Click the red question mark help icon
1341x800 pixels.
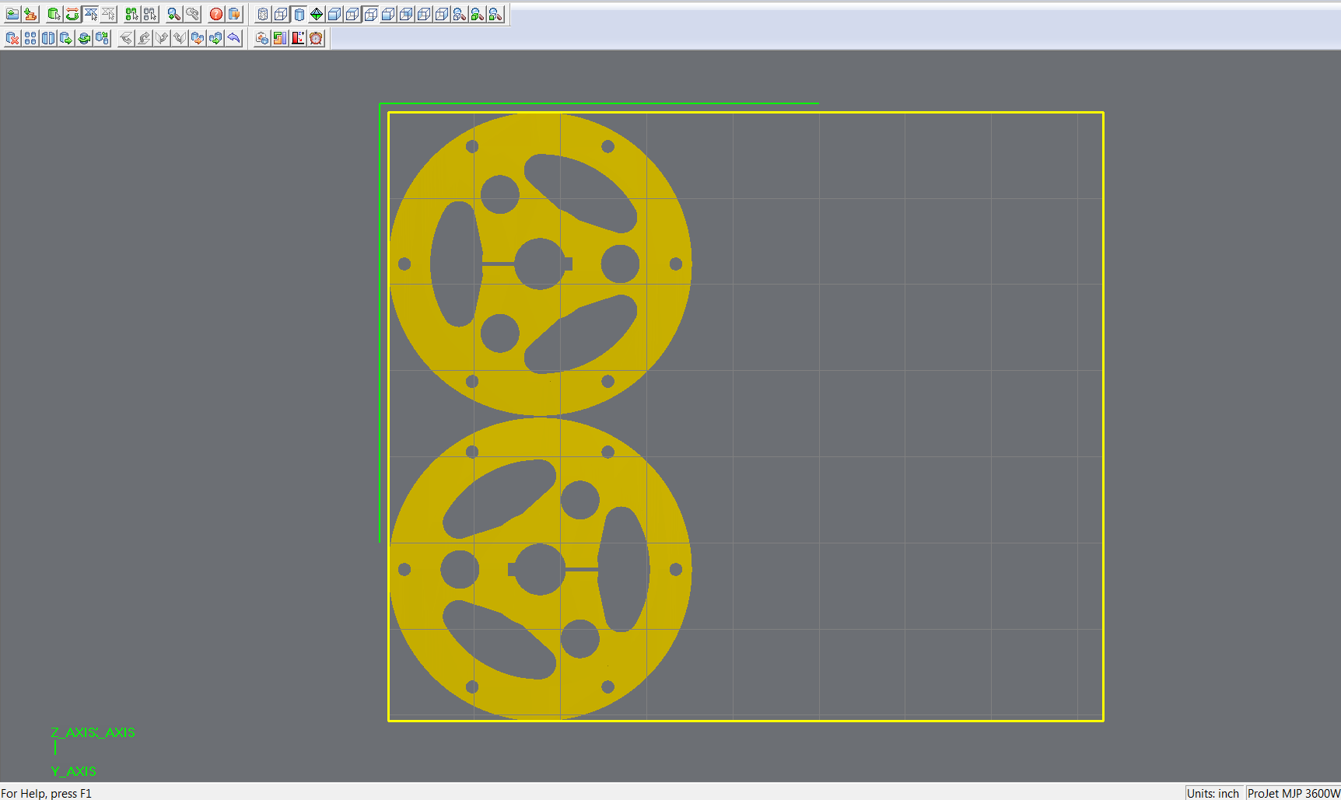point(216,14)
